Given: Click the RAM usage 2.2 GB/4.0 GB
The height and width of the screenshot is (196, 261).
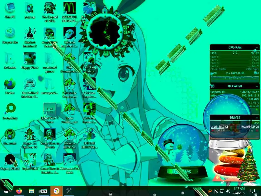Looking at the screenshot, I should click(235, 73).
